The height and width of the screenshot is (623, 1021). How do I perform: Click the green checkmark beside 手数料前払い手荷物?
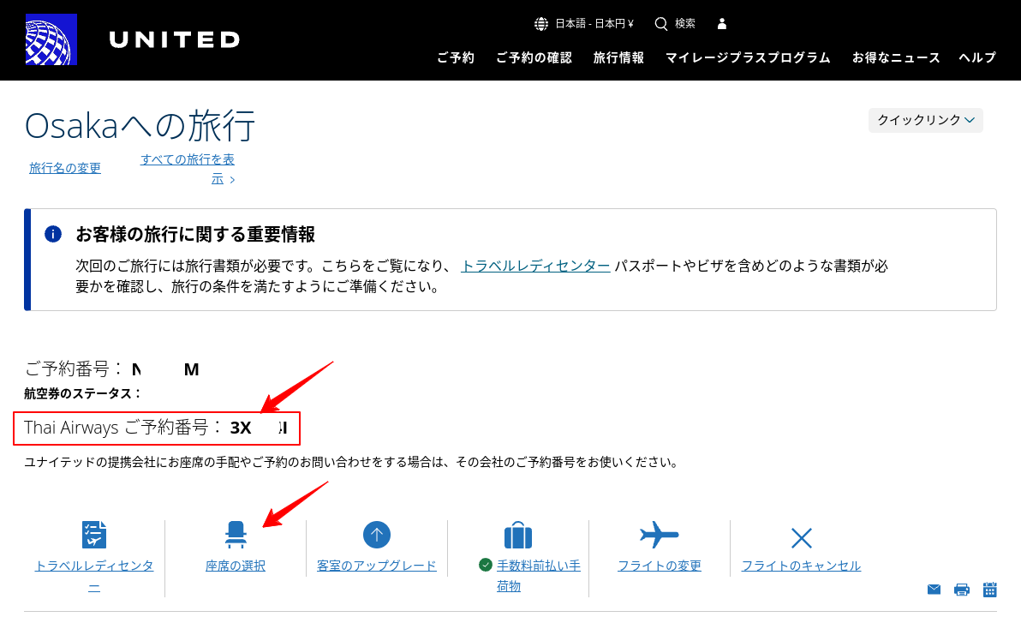point(485,565)
